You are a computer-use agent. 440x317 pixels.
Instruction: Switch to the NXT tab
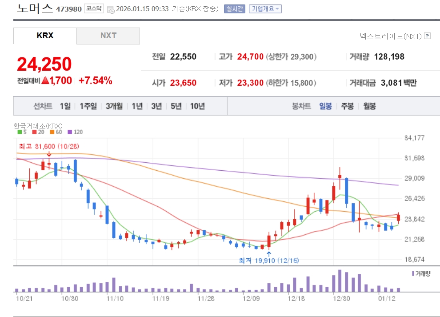(x=108, y=36)
